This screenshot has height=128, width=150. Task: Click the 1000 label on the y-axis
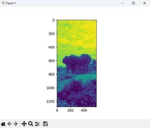50,88
